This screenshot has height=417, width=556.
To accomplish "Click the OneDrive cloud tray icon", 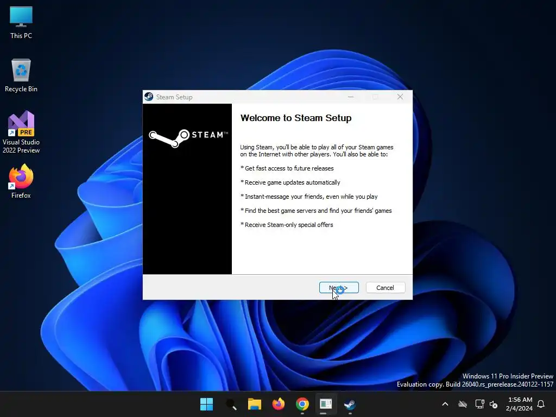I will click(x=463, y=404).
